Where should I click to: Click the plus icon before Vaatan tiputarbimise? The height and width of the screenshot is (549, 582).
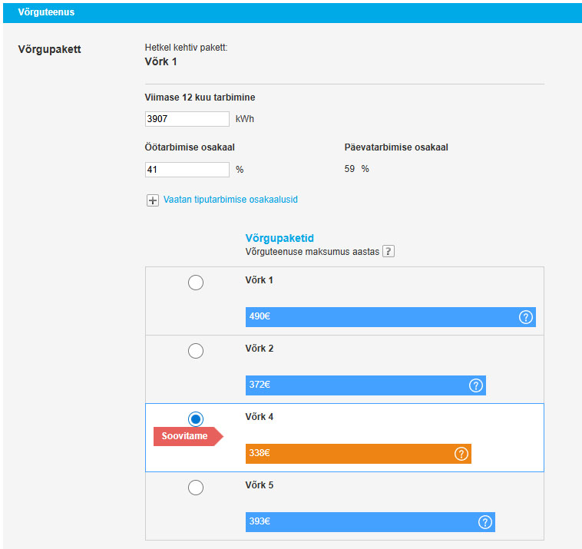coord(153,200)
